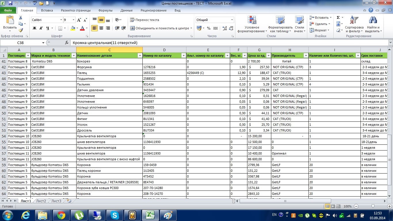Screen dimensions: 393x221
Task: Click the large Вставить paste icon
Action: [x=10, y=20]
